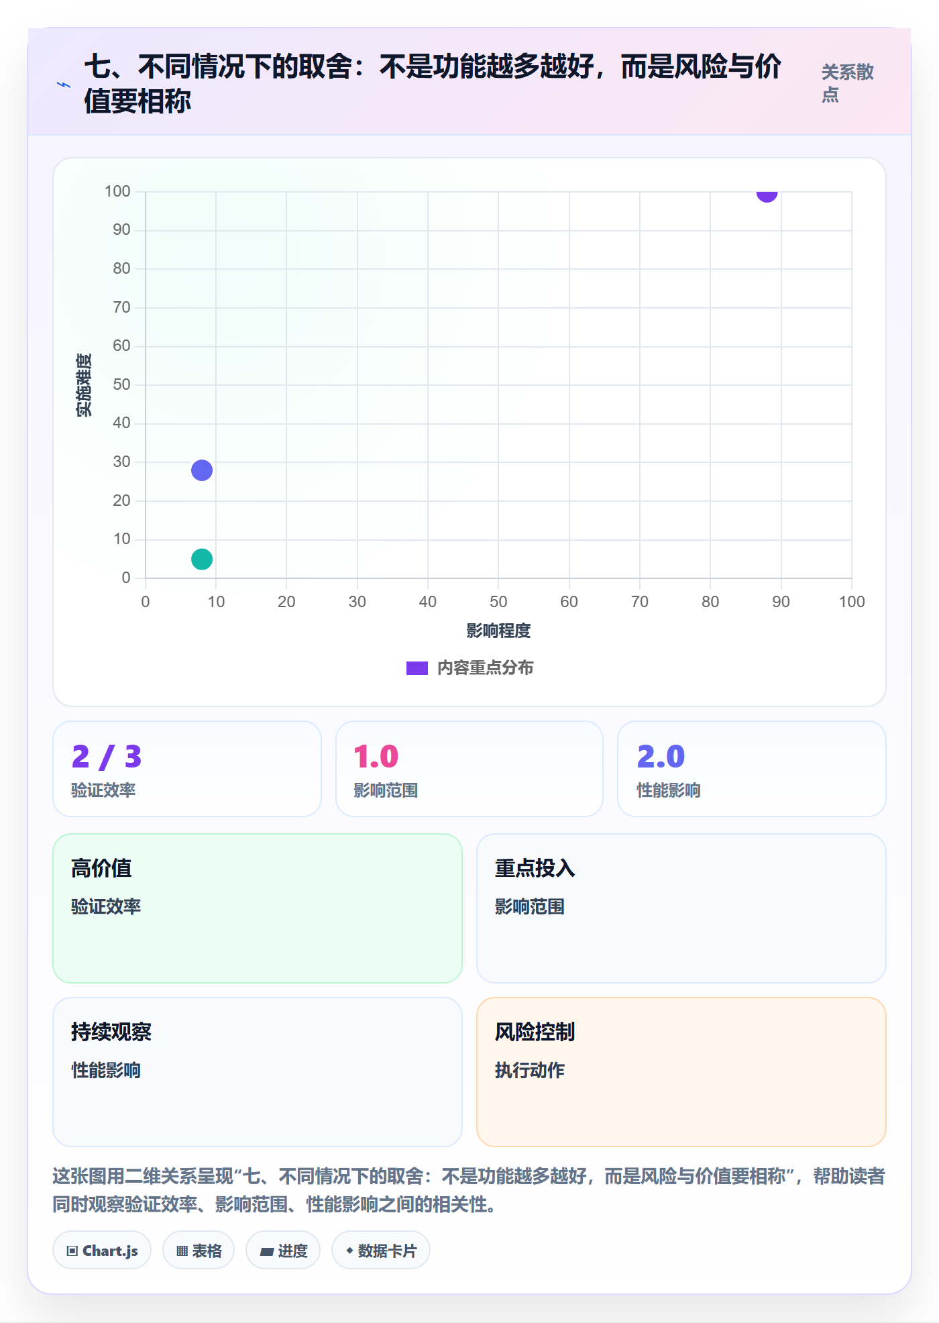Screen dimensions: 939x1323
Task: Toggle the 内容重点分布 legend color box
Action: tap(417, 668)
